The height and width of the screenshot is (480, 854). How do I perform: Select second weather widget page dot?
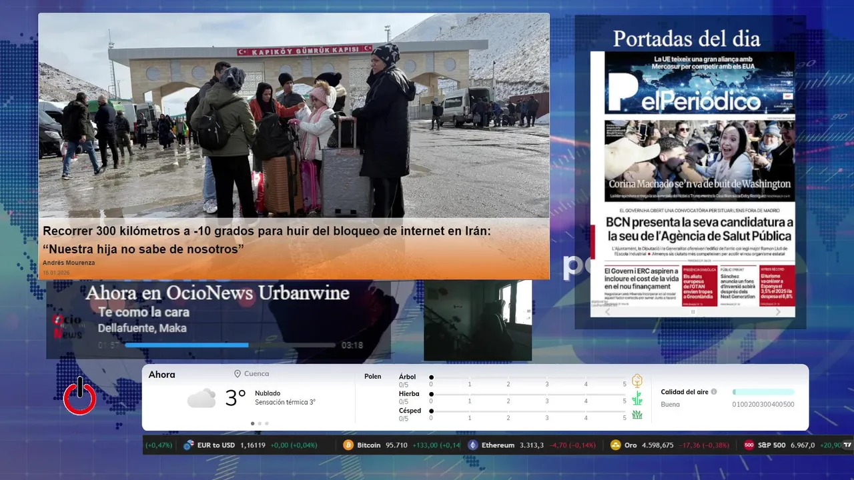(x=260, y=423)
